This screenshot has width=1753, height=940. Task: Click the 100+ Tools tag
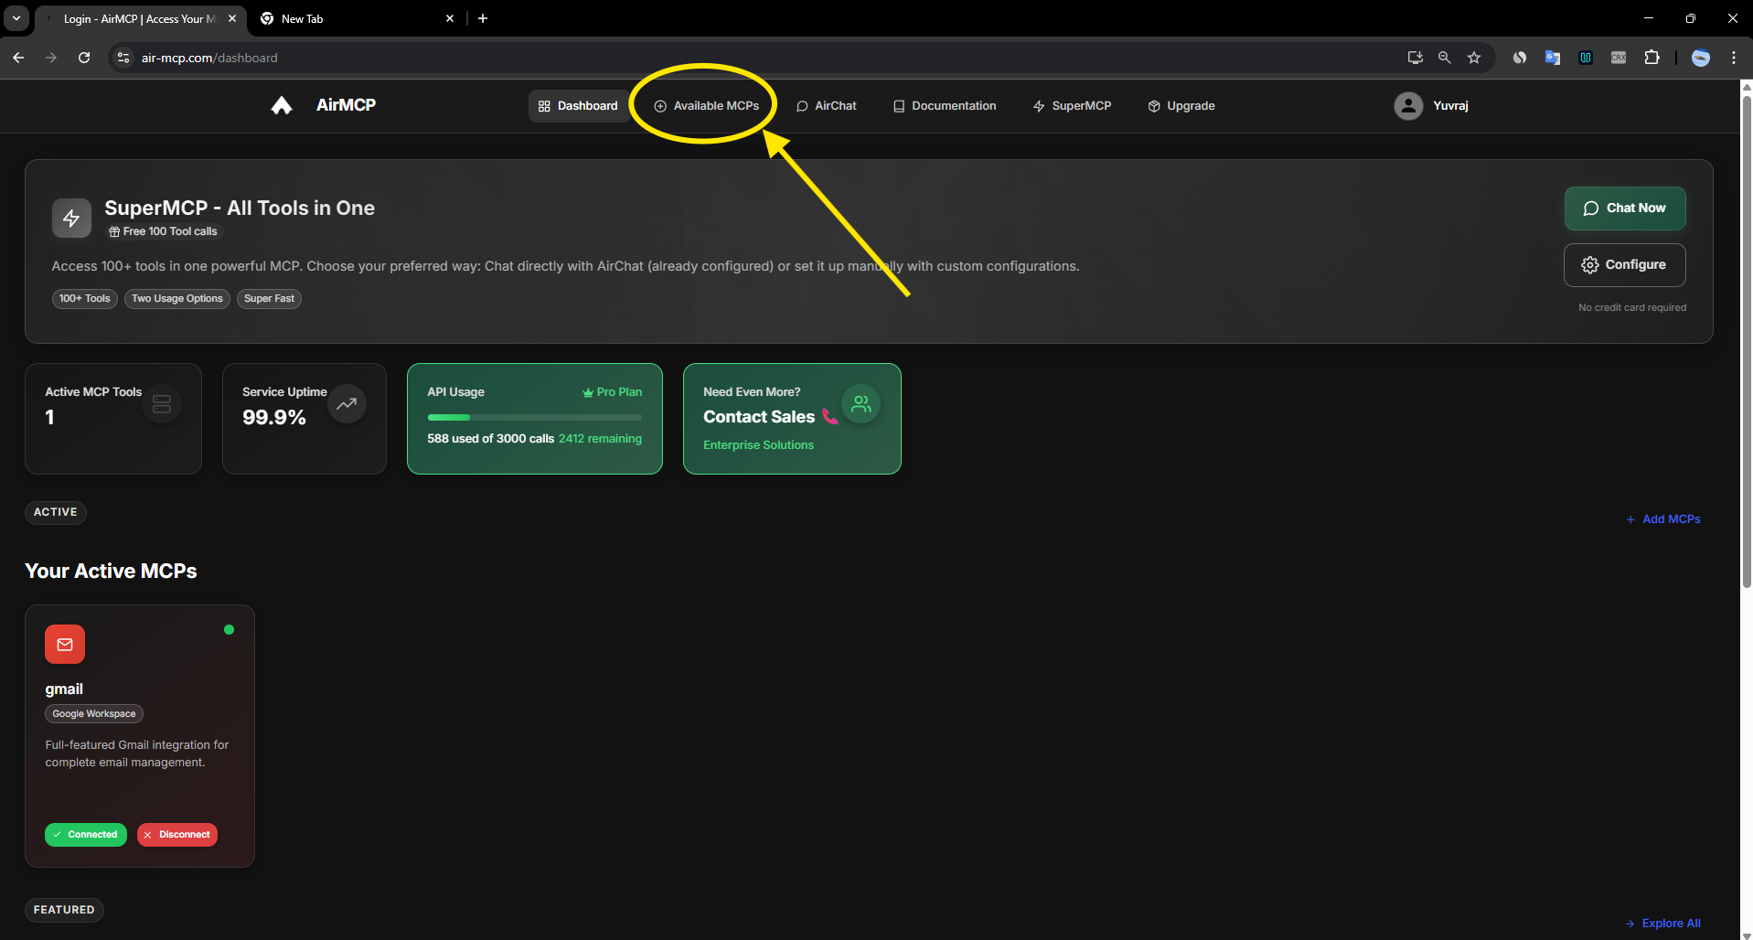[x=85, y=299]
